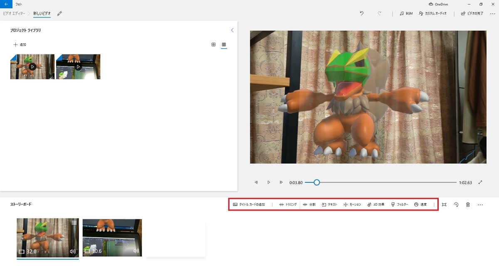Click the プロジェクト ライブラリ heading
The height and width of the screenshot is (270, 499).
[x=26, y=30]
